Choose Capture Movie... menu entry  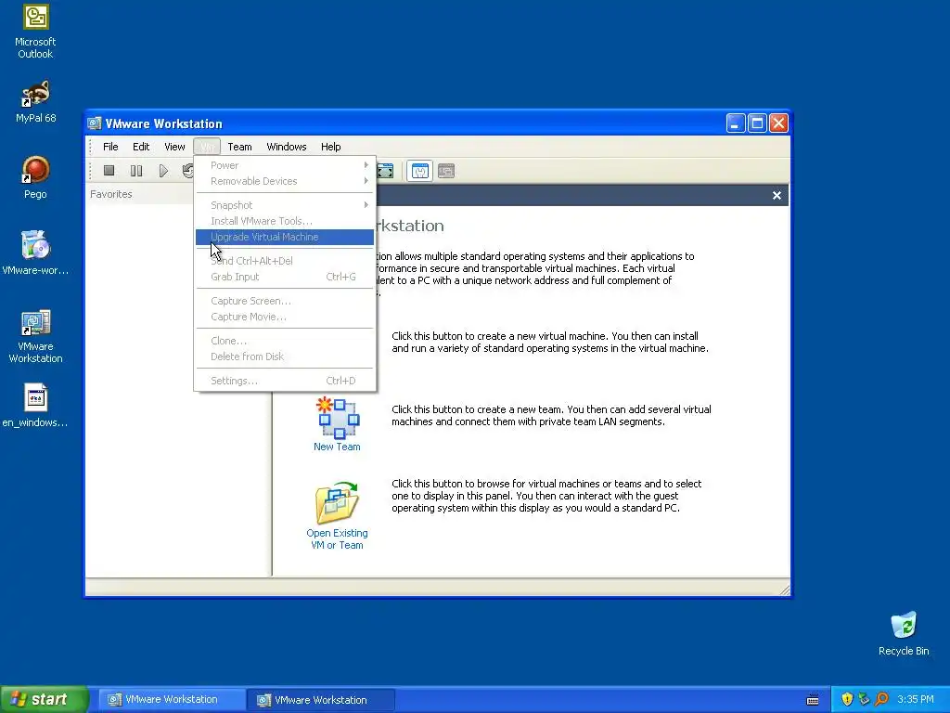pos(285,317)
